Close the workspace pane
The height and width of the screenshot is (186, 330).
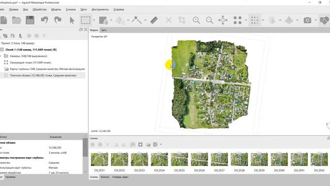click(x=86, y=30)
